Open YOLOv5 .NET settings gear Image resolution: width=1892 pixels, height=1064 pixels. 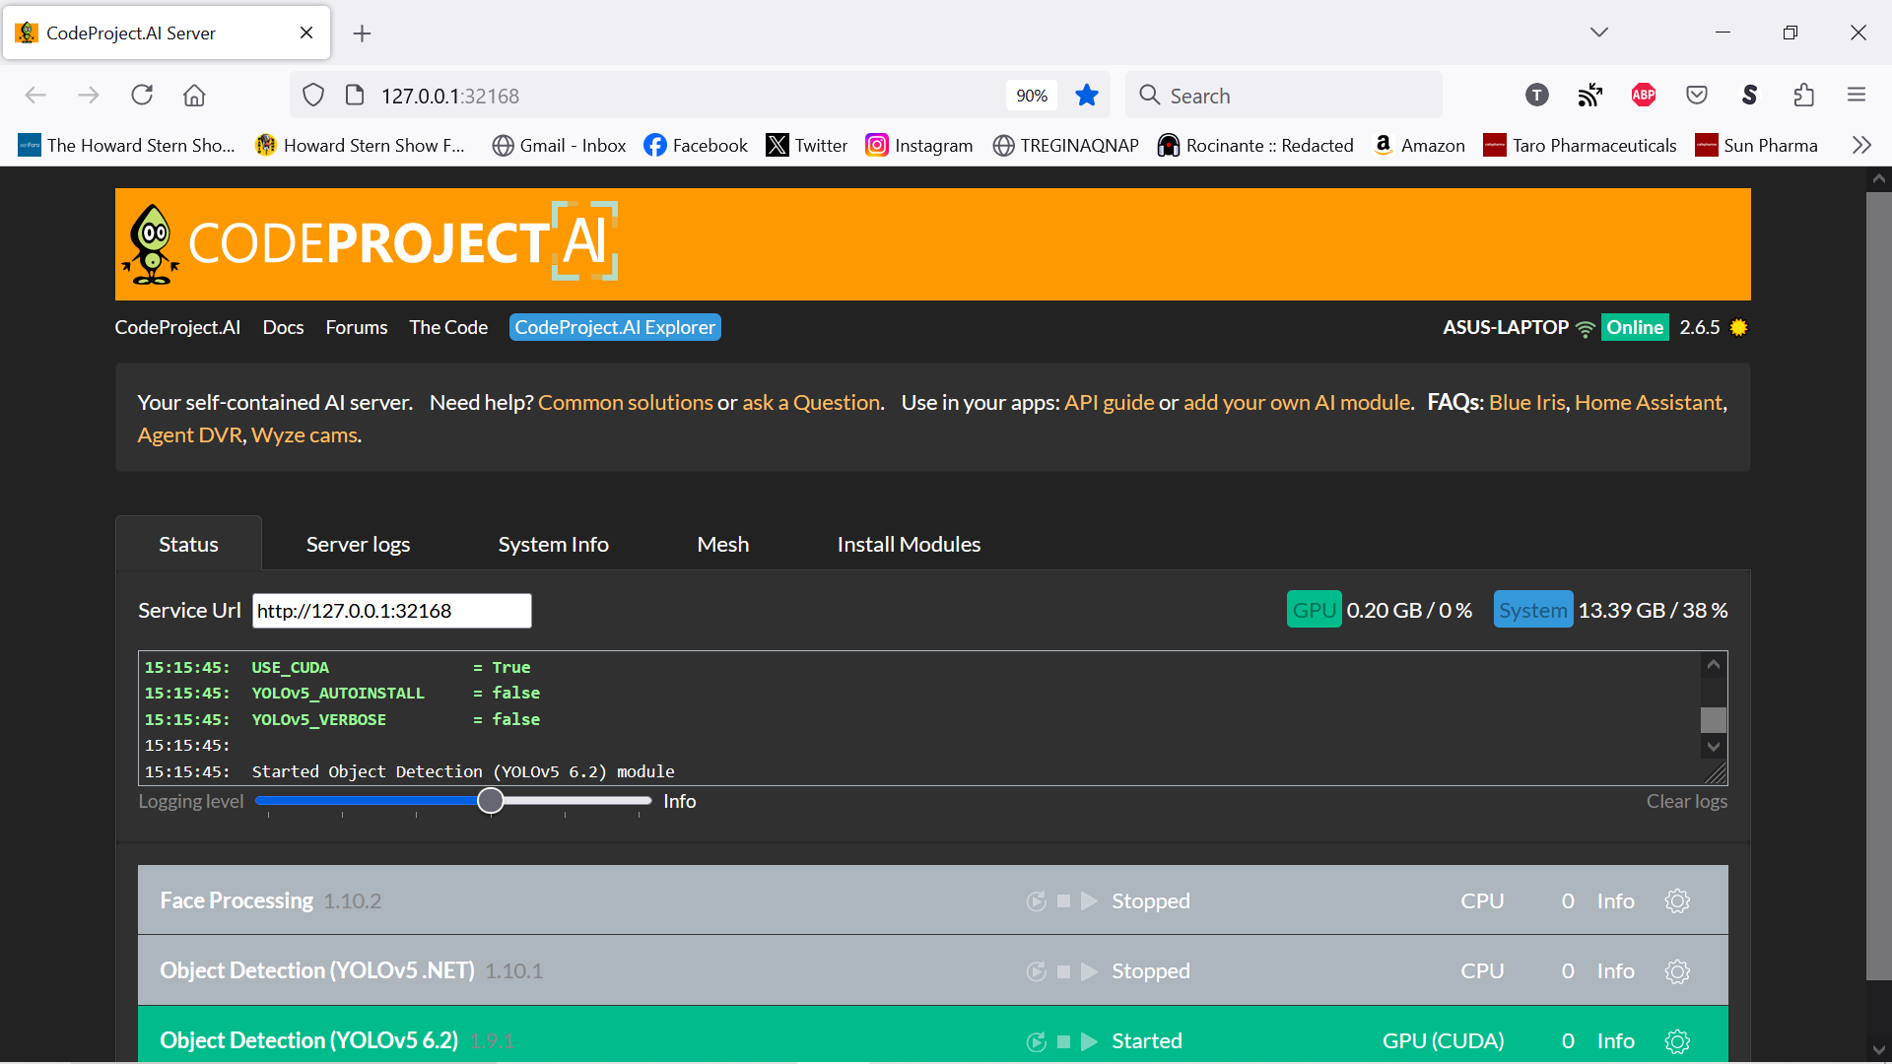click(x=1677, y=971)
